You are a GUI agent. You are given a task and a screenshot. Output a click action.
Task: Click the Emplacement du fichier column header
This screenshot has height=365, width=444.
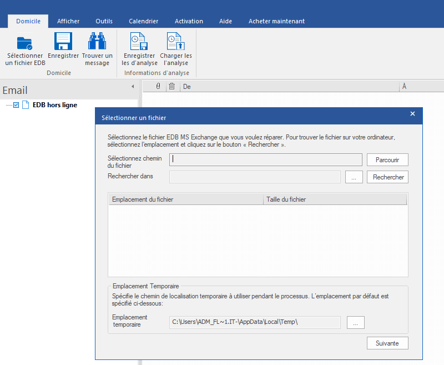coord(186,199)
